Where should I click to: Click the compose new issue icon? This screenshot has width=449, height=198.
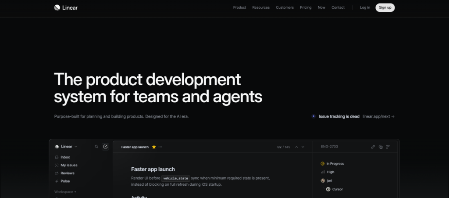point(105,147)
